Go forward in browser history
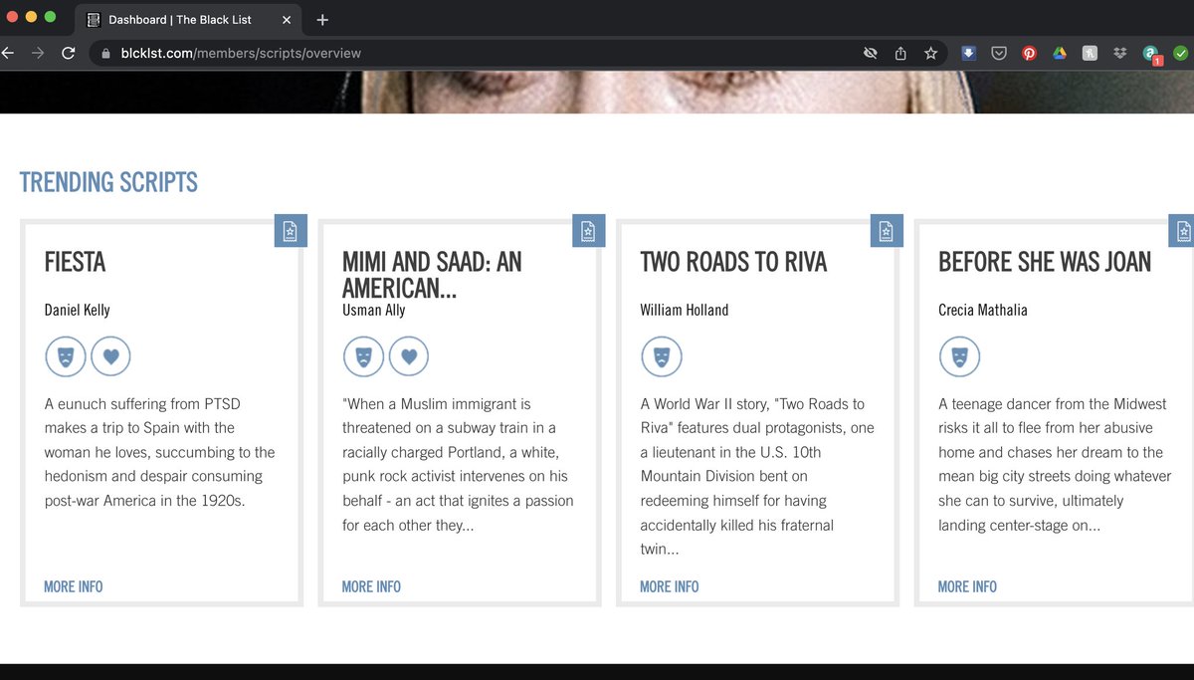 [x=38, y=54]
